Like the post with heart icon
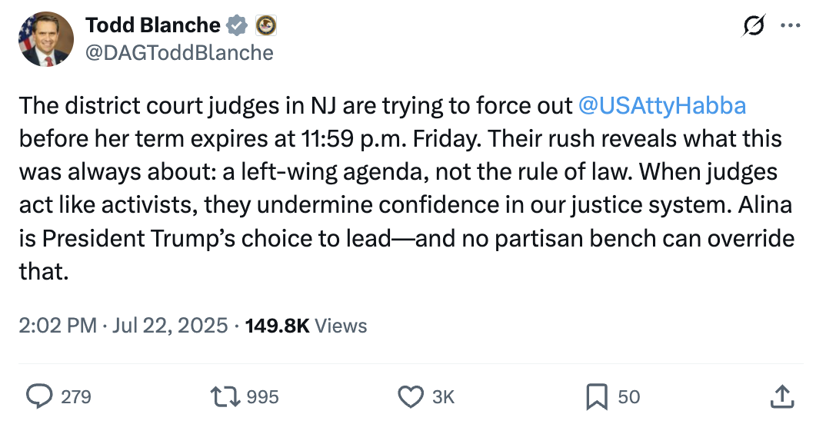 (411, 396)
